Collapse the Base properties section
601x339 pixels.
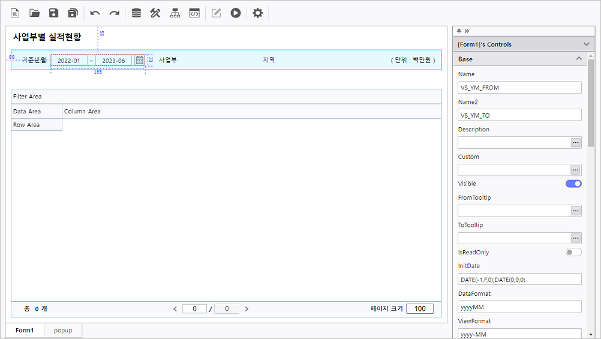(579, 59)
